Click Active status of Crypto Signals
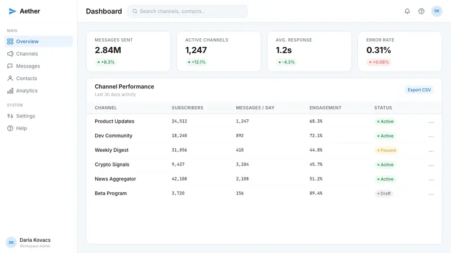 click(385, 165)
